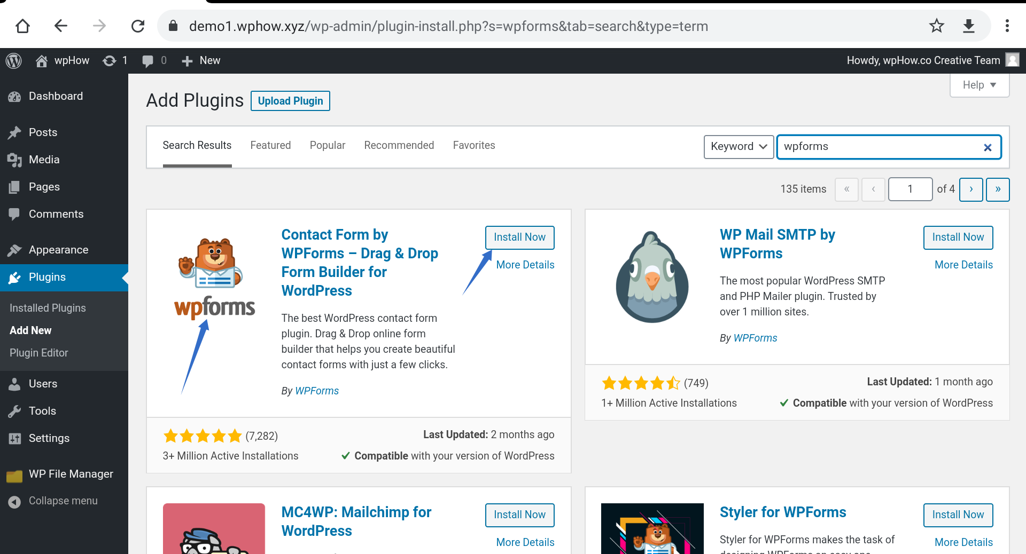This screenshot has width=1026, height=554.
Task: Click the browser forward arrow
Action: click(x=99, y=26)
